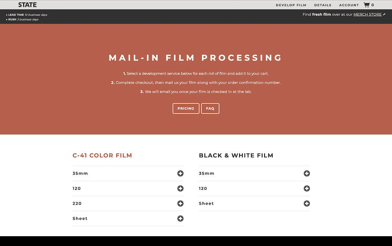The width and height of the screenshot is (392, 246).
Task: Click the external link arrow beside MERCH STORE
Action: [384, 14]
